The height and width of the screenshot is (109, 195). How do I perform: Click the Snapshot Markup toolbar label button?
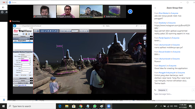tap(42, 31)
